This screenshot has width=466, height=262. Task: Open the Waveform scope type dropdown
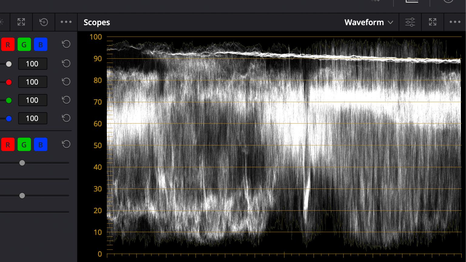(x=369, y=22)
